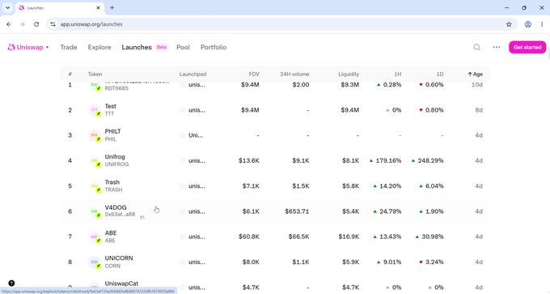Click the UNICORN token icon

point(95,262)
